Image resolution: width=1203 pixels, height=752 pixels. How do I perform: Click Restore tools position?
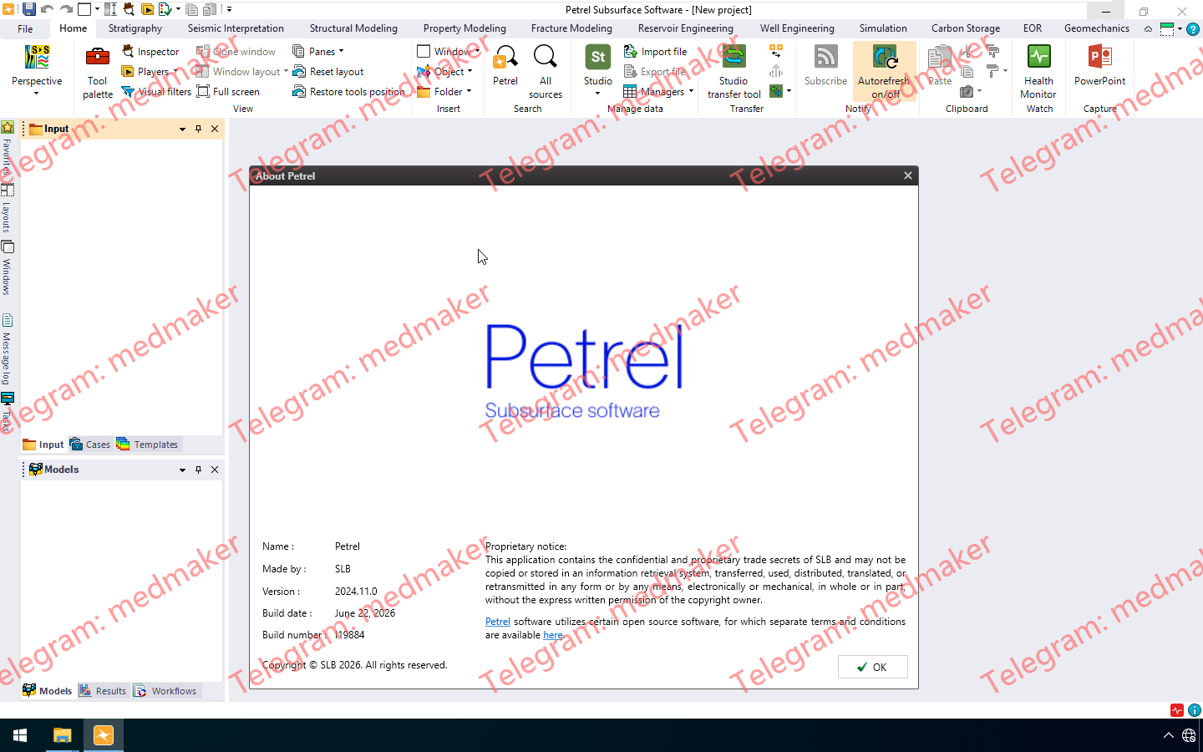click(x=348, y=92)
